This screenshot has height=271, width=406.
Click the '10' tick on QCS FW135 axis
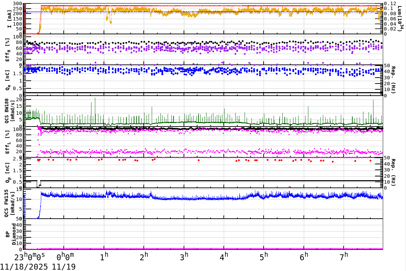(19, 199)
